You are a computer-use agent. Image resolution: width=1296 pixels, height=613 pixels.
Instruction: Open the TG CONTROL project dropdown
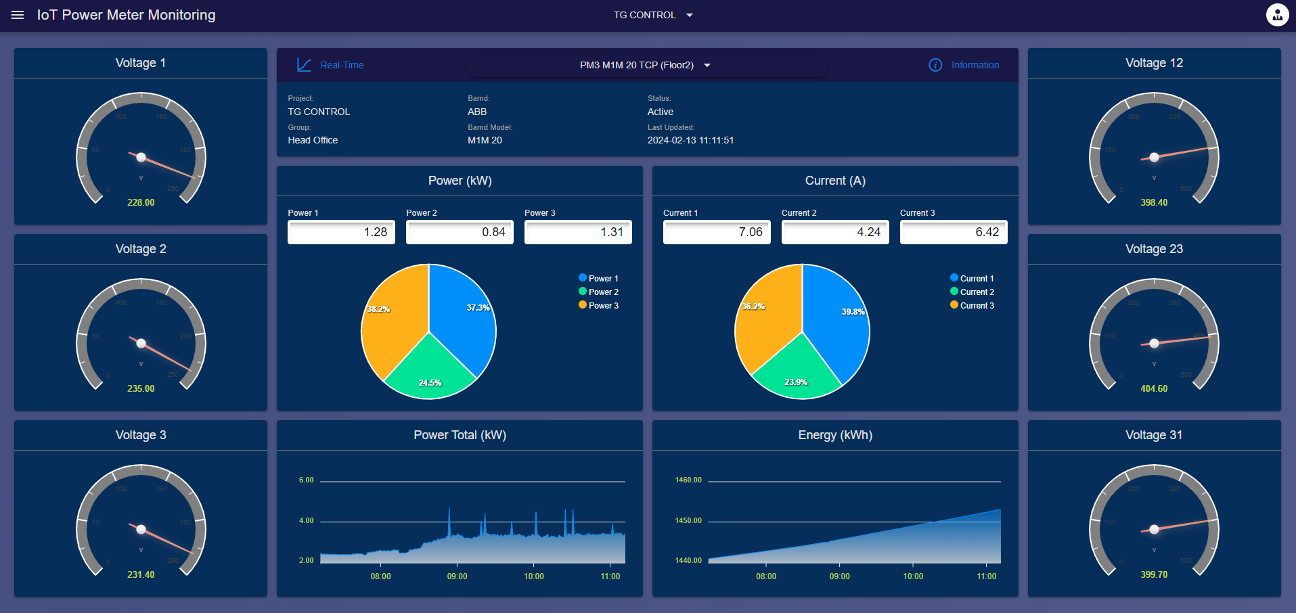652,15
